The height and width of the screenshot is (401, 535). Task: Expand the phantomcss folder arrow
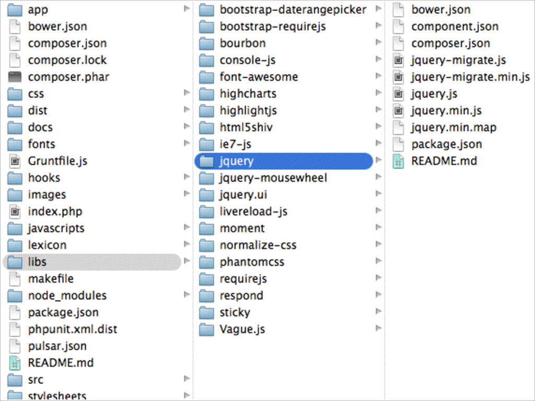[x=378, y=261]
